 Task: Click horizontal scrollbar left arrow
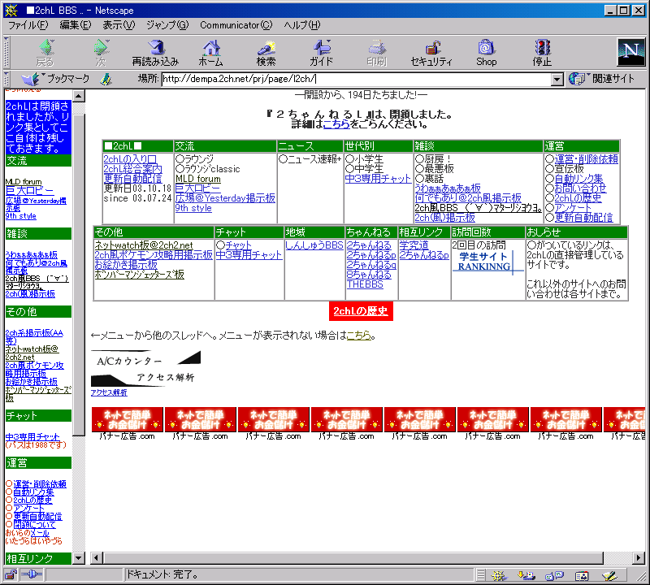[x=97, y=558]
